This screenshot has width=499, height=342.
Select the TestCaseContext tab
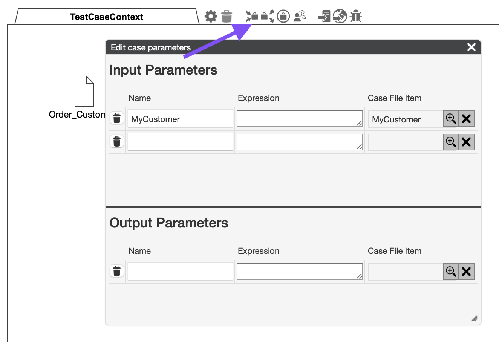pos(107,17)
